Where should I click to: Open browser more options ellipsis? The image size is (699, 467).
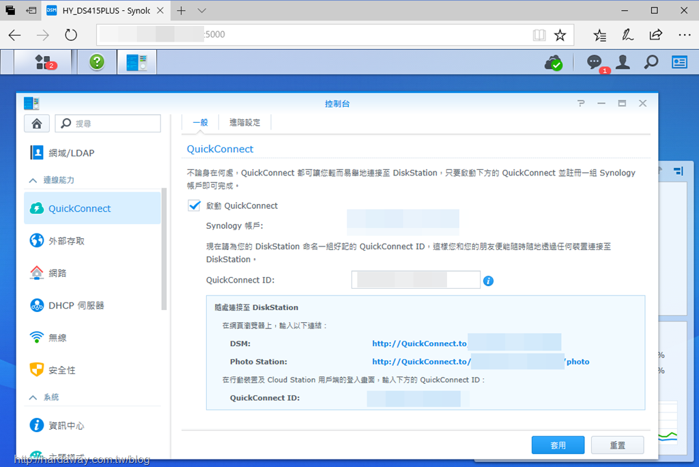click(684, 35)
